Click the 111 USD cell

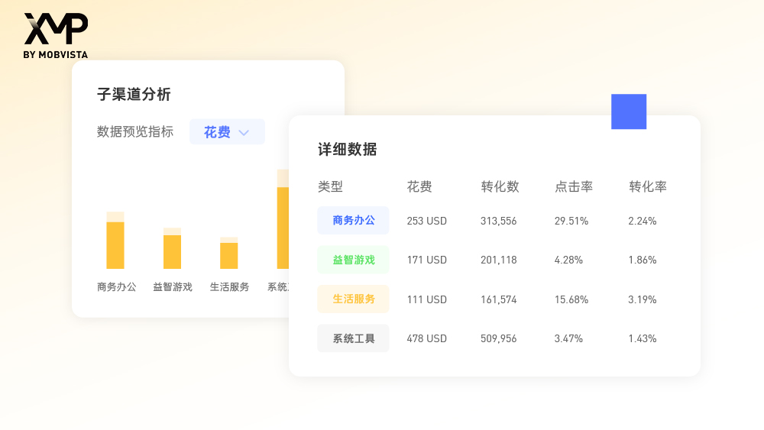coord(427,299)
